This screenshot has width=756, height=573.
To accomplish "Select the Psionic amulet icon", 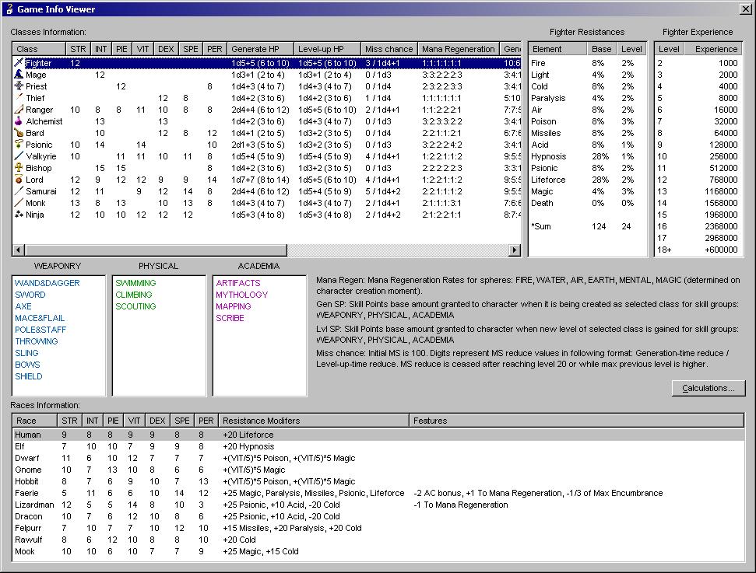I will [x=19, y=145].
